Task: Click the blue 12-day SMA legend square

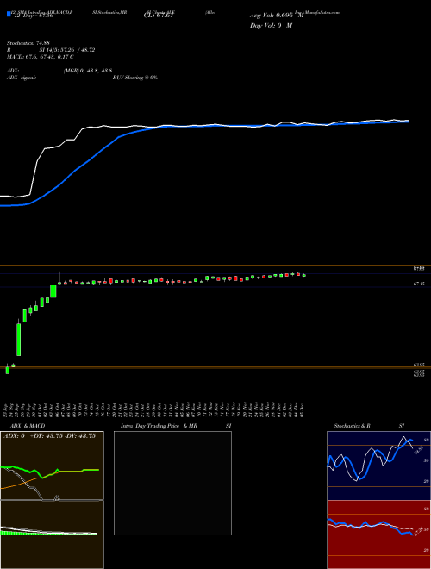Action: click(9, 14)
